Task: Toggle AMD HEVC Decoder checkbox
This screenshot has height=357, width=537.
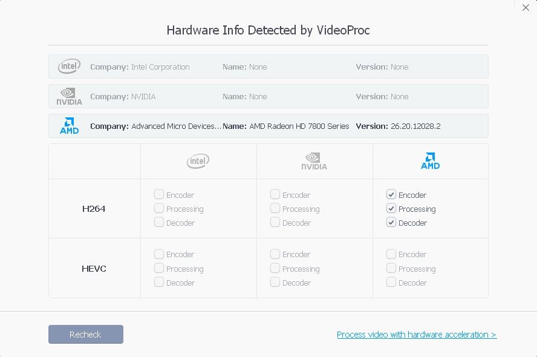Action: (x=391, y=283)
